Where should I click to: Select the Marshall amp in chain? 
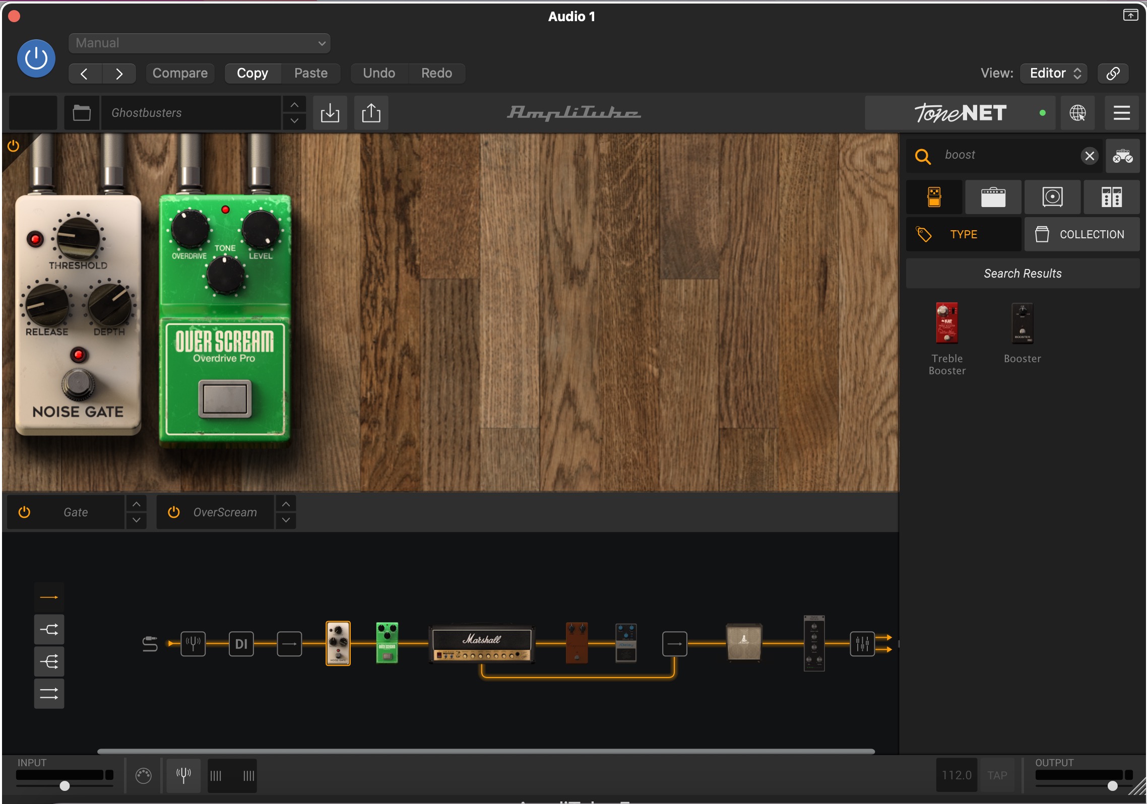(482, 643)
